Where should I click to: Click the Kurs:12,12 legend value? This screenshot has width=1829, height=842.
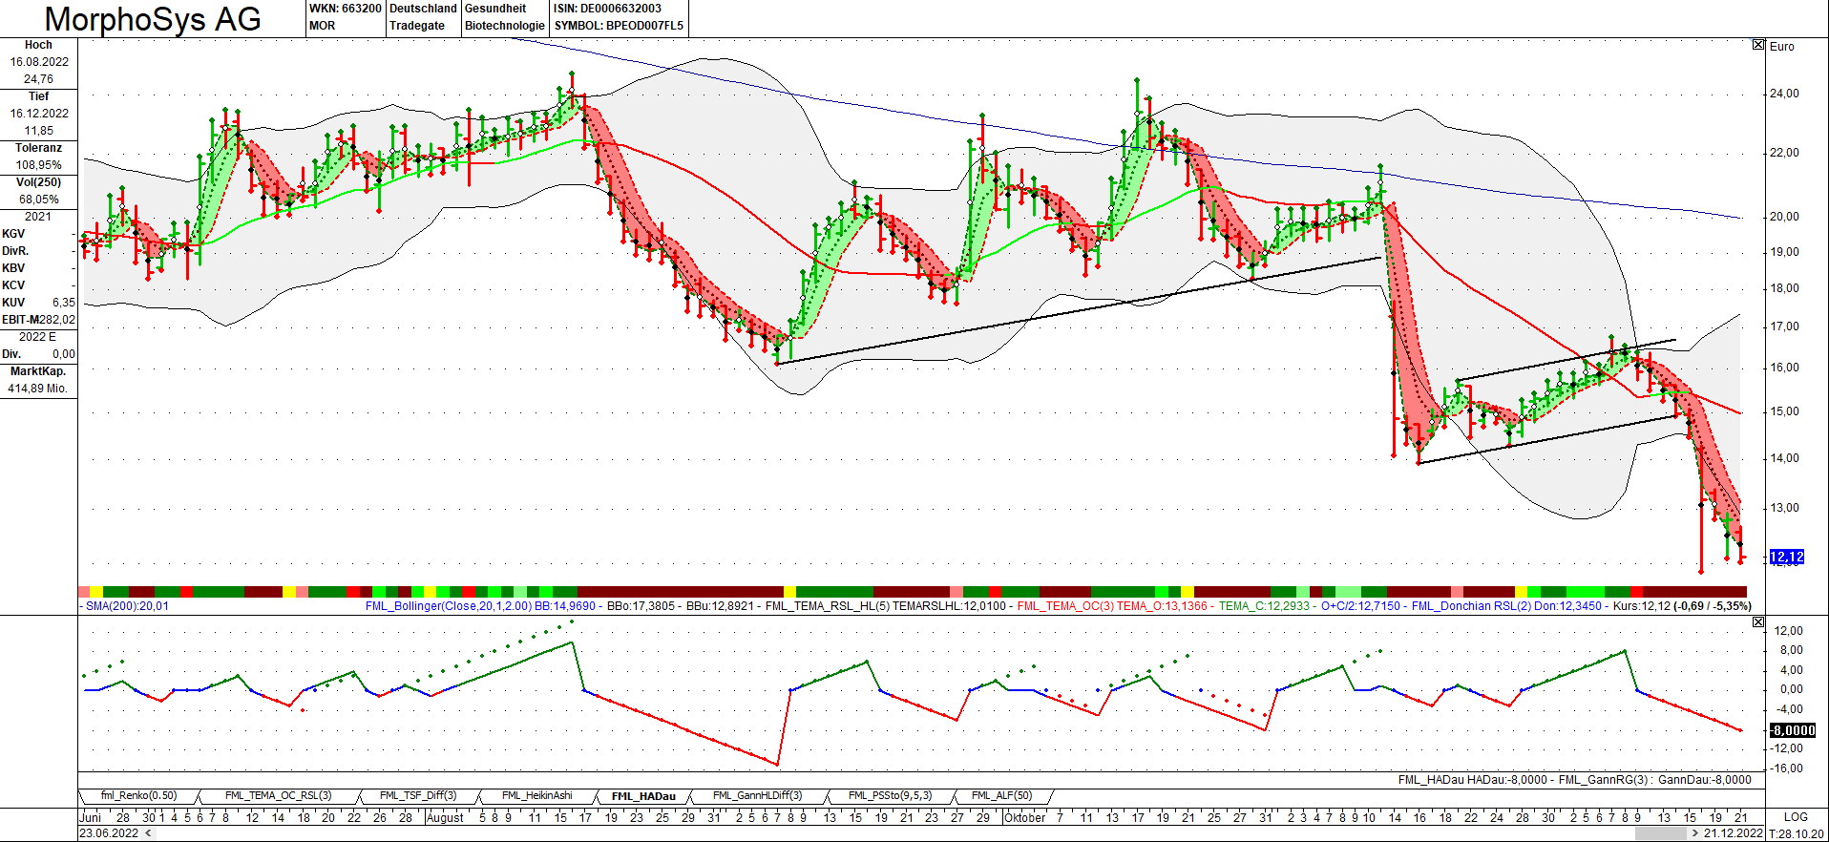(1683, 606)
